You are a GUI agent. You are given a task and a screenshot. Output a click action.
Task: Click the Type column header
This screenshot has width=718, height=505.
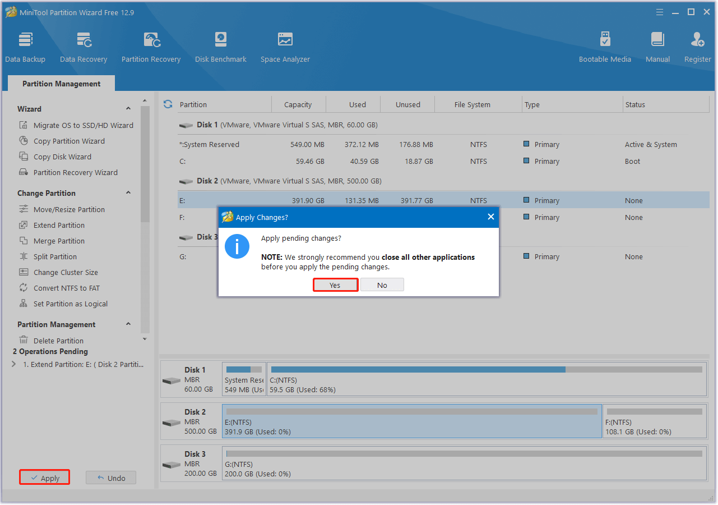pyautogui.click(x=572, y=104)
